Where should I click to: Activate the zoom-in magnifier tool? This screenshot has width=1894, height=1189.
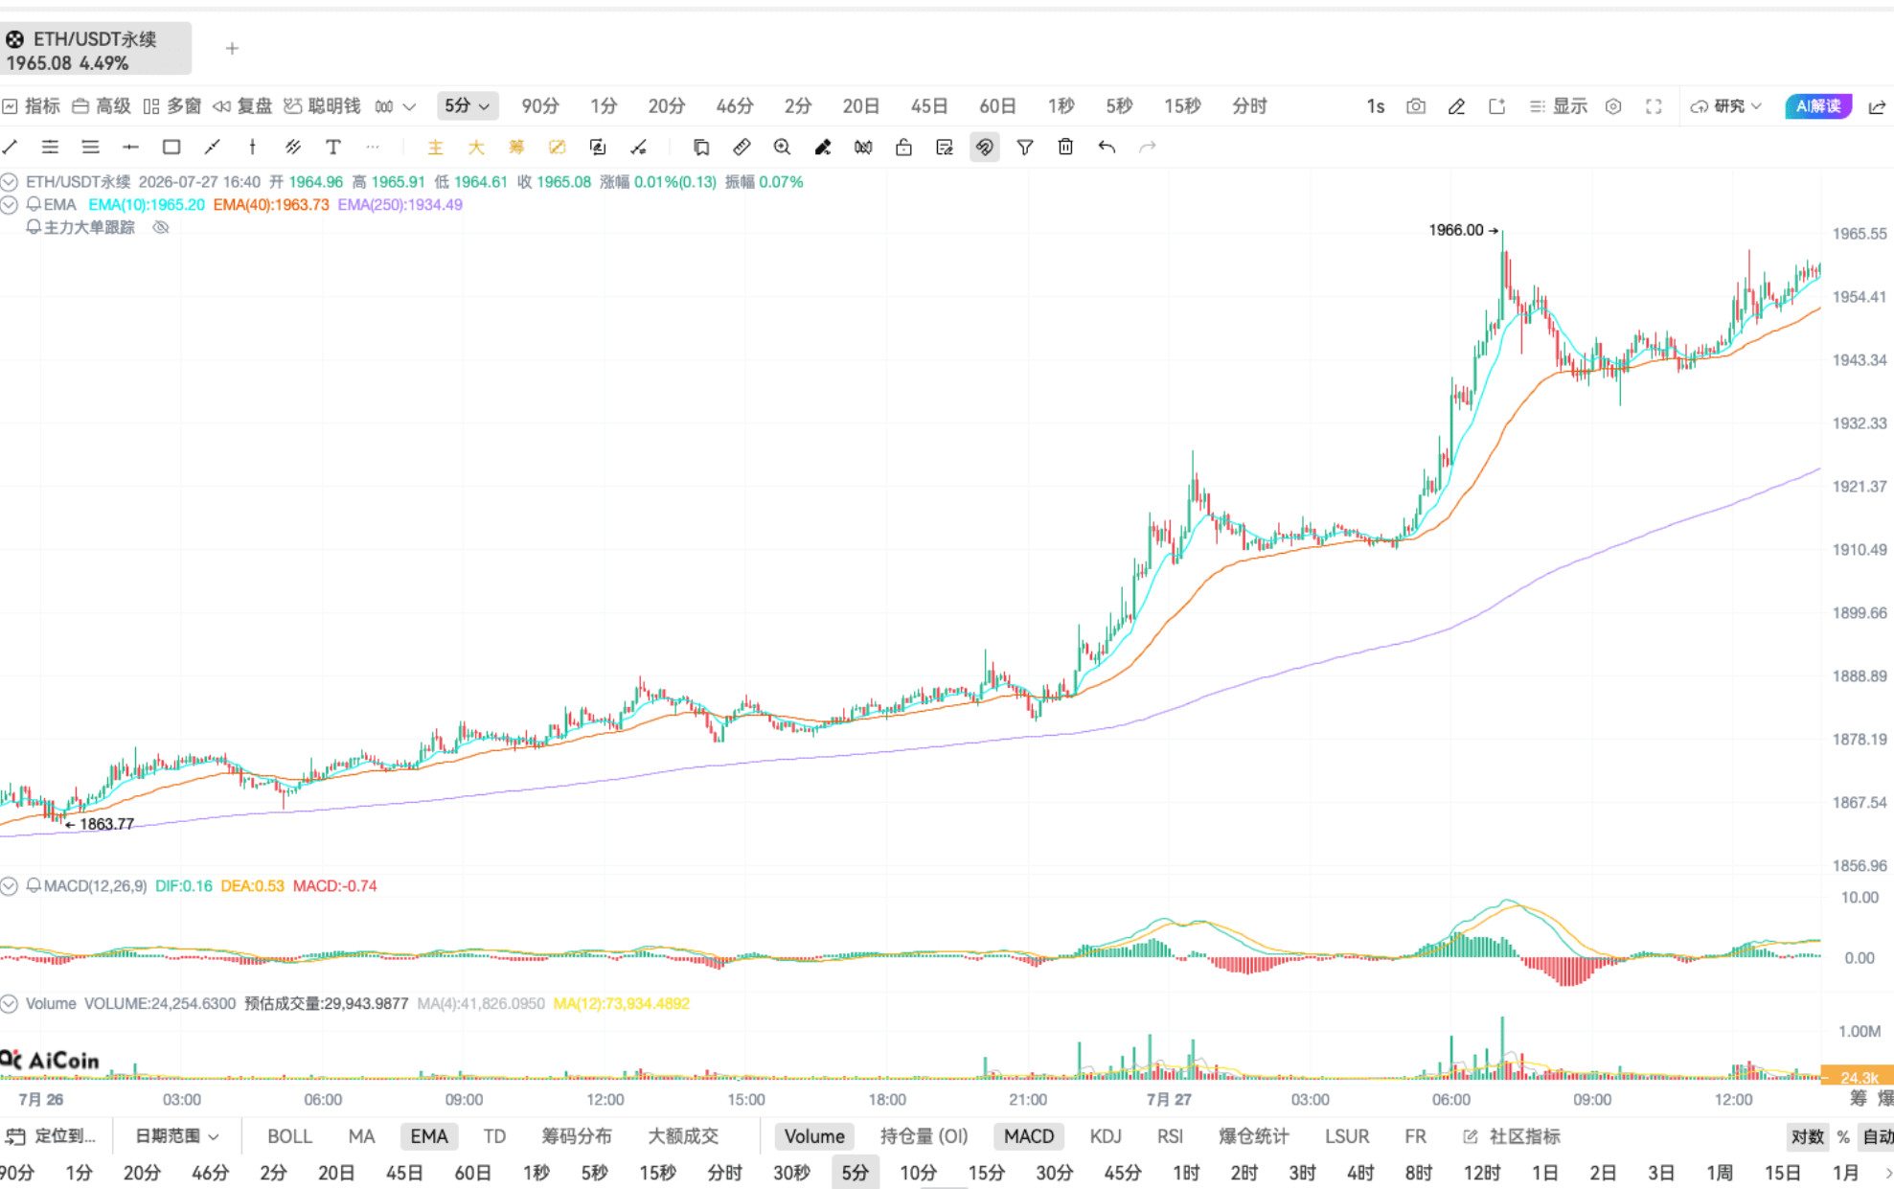pyautogui.click(x=782, y=147)
